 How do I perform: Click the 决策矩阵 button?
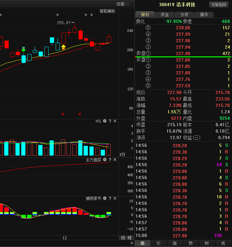pos(219,5)
